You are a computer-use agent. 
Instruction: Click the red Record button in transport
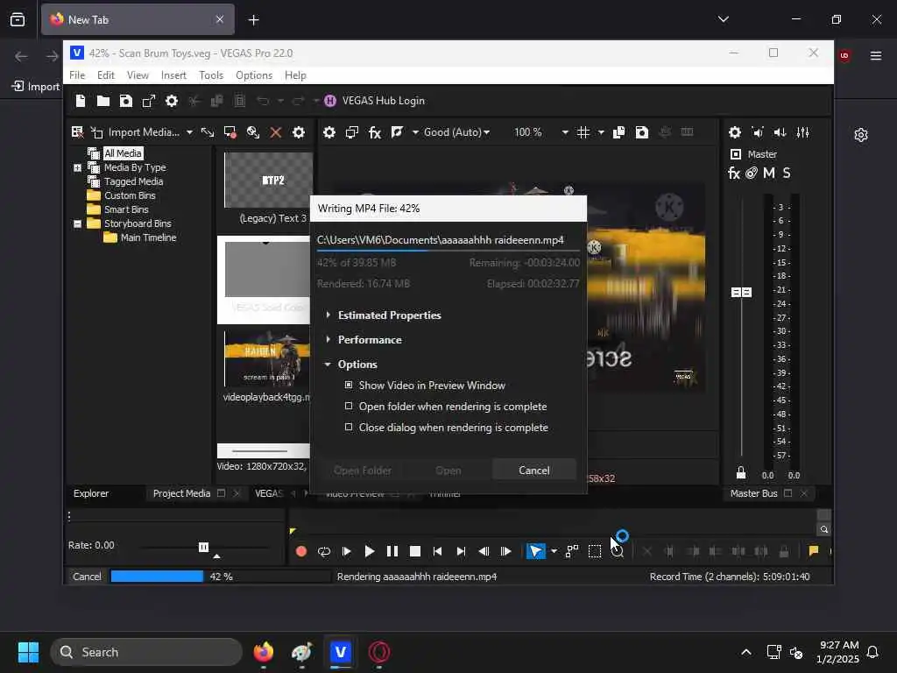301,551
